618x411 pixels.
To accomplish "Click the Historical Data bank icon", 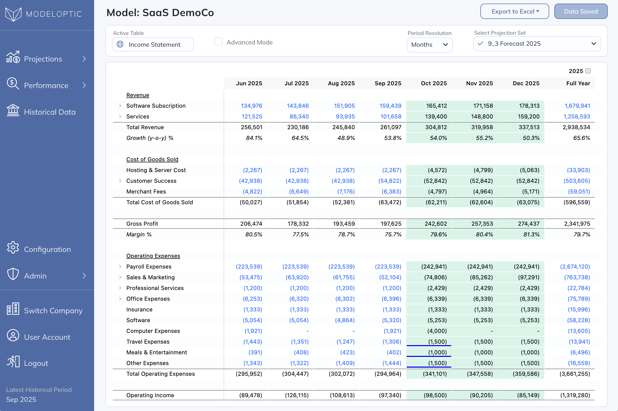I will click(x=13, y=110).
